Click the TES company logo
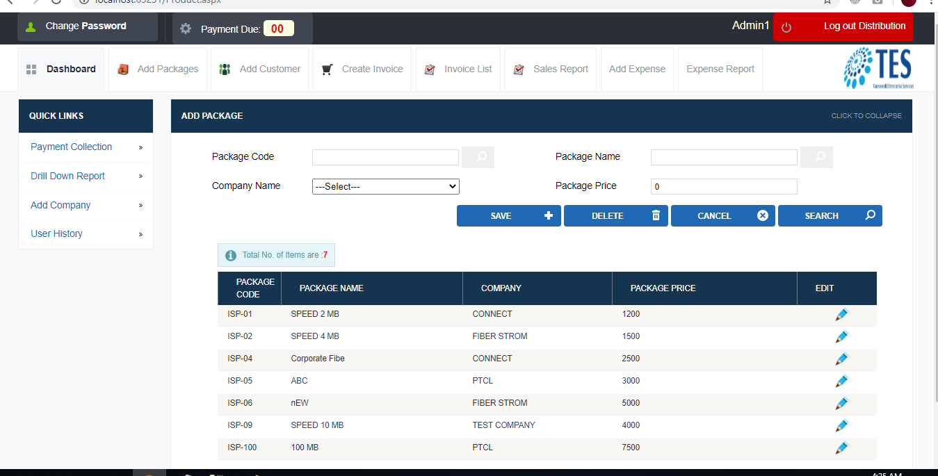Viewport: 938px width, 476px height. [878, 68]
